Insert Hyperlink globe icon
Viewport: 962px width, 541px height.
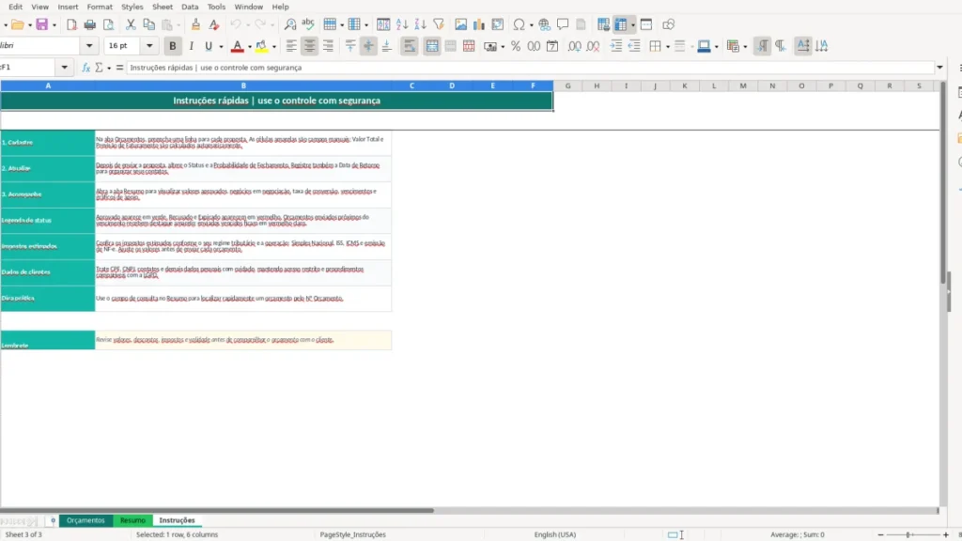544,24
